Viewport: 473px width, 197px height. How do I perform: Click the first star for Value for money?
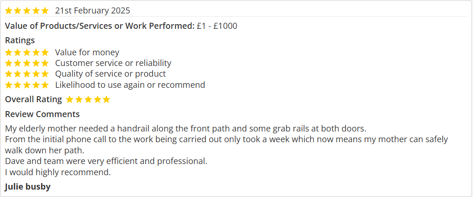pos(9,53)
